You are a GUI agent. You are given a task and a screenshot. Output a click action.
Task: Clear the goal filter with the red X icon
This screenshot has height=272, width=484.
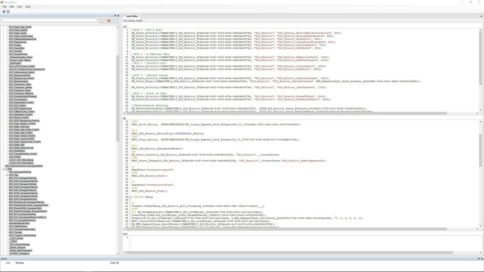point(108,21)
